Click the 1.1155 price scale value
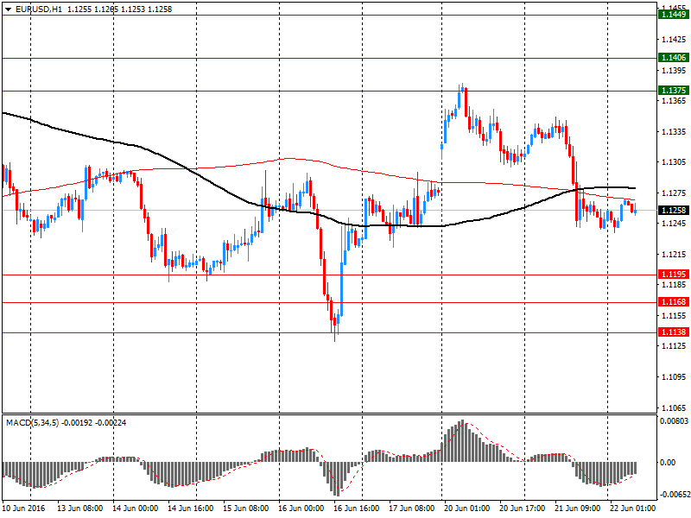Image resolution: width=691 pixels, height=518 pixels. (674, 316)
